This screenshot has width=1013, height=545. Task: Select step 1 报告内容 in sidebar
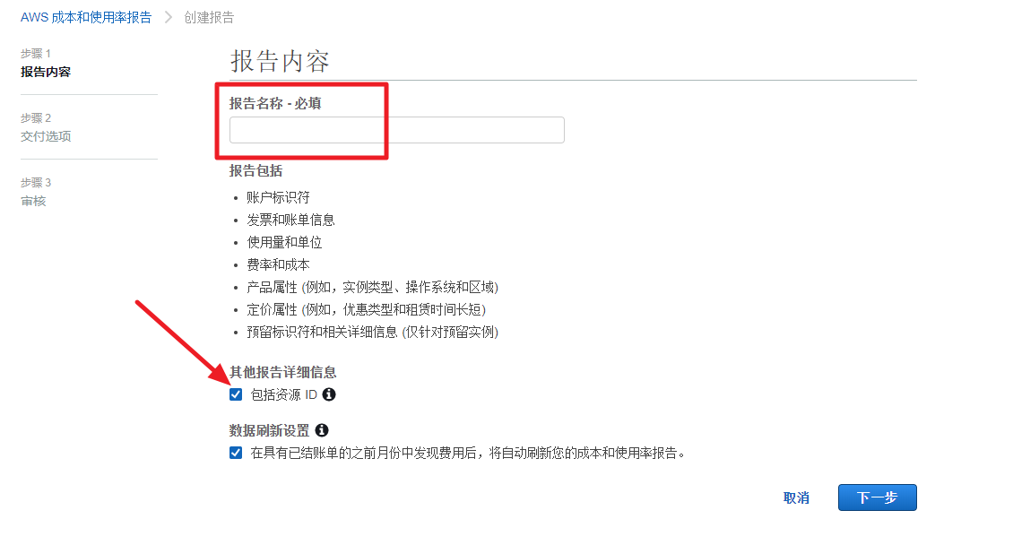click(46, 72)
